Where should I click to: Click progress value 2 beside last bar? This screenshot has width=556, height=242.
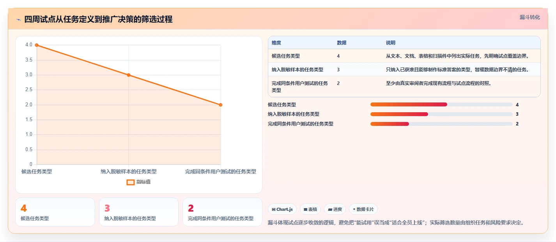coord(517,124)
